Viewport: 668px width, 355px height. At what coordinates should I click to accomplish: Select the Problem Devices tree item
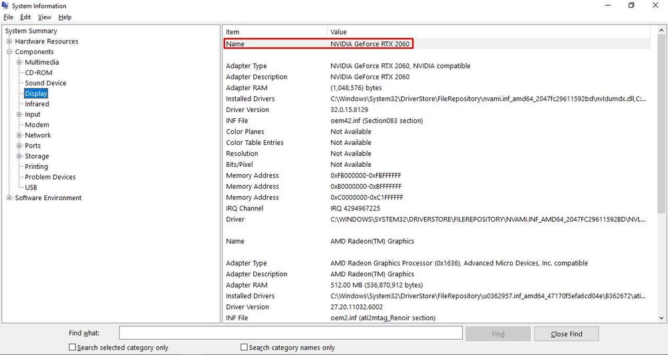(50, 177)
